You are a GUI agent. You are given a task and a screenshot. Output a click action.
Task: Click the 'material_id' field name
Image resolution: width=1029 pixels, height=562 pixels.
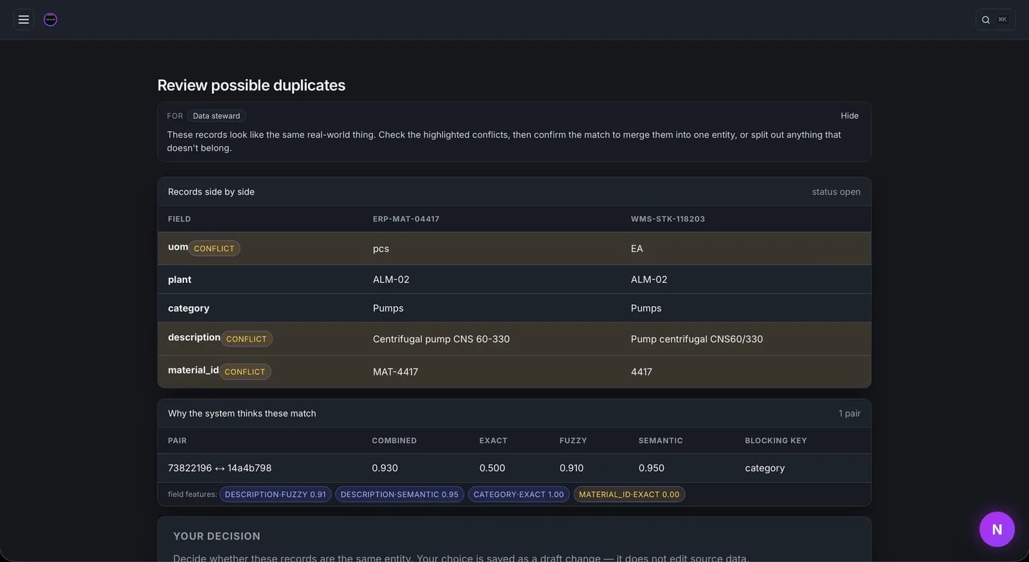[193, 370]
